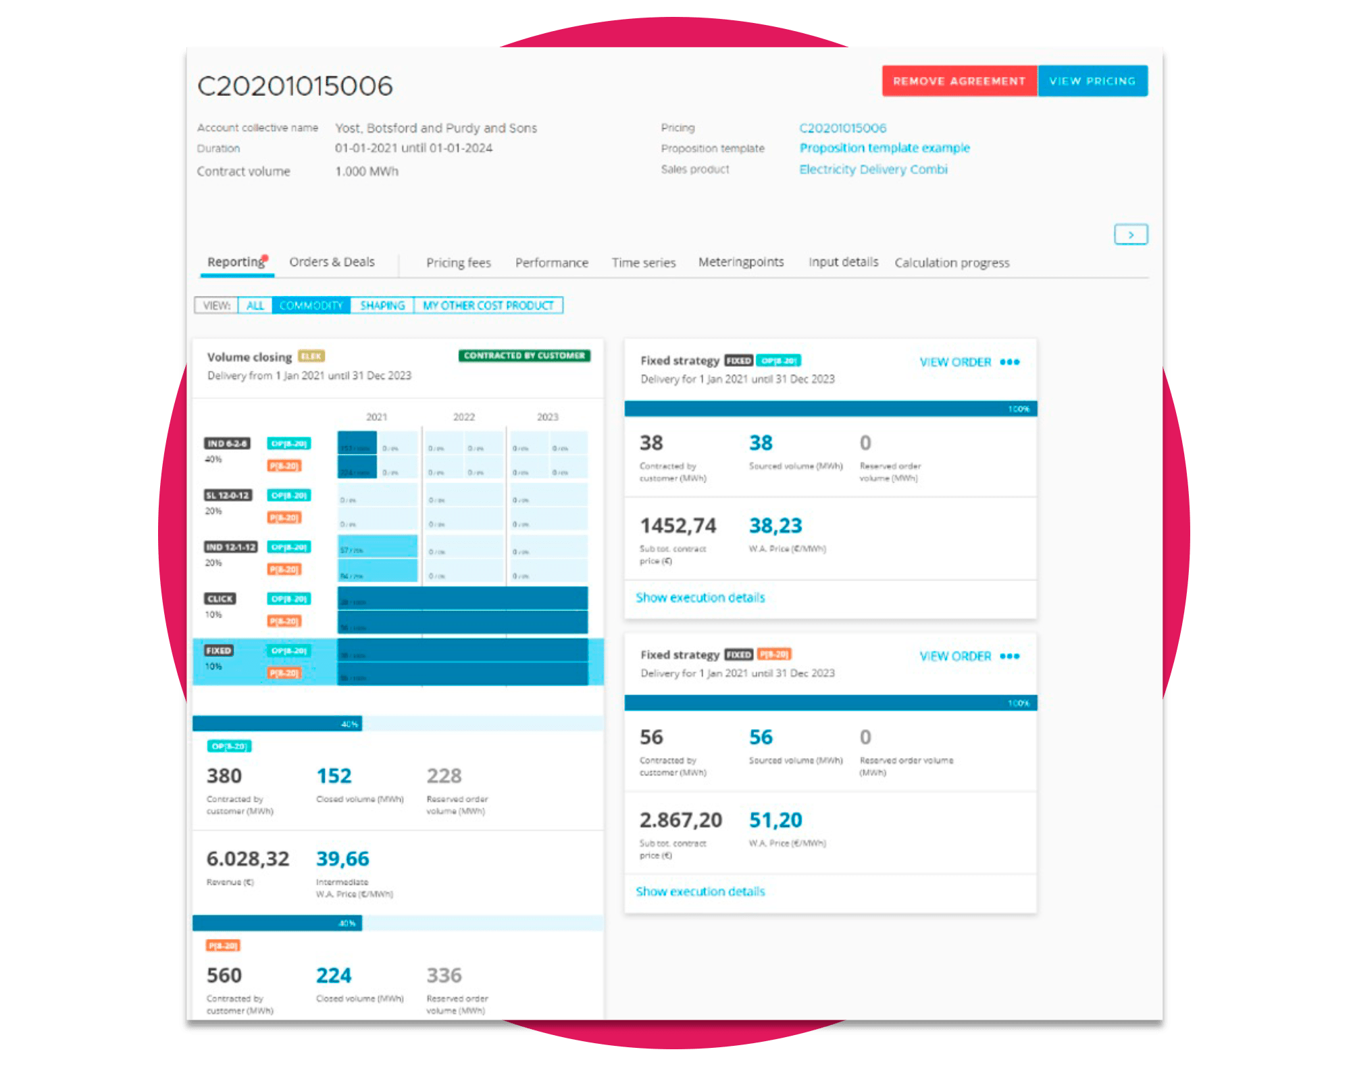Click P[8-20] tag in SL 12-0-12 row
This screenshot has width=1351, height=1081.
click(x=284, y=518)
